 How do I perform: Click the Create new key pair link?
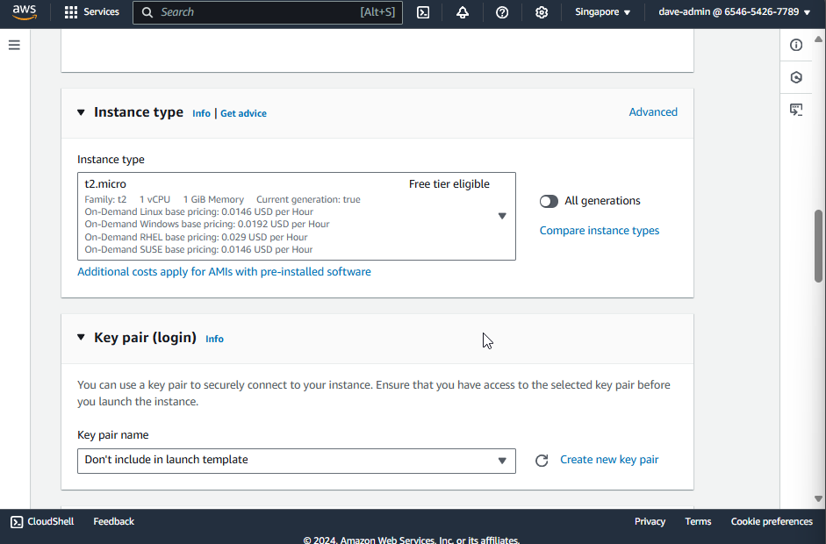(609, 460)
